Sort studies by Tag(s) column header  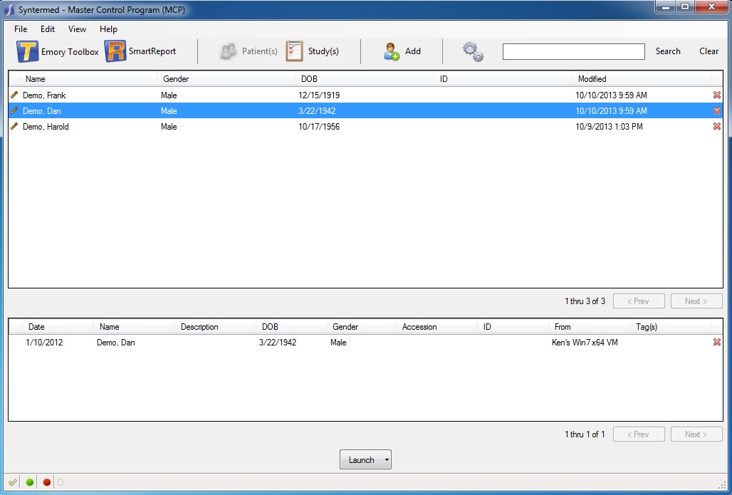point(670,327)
